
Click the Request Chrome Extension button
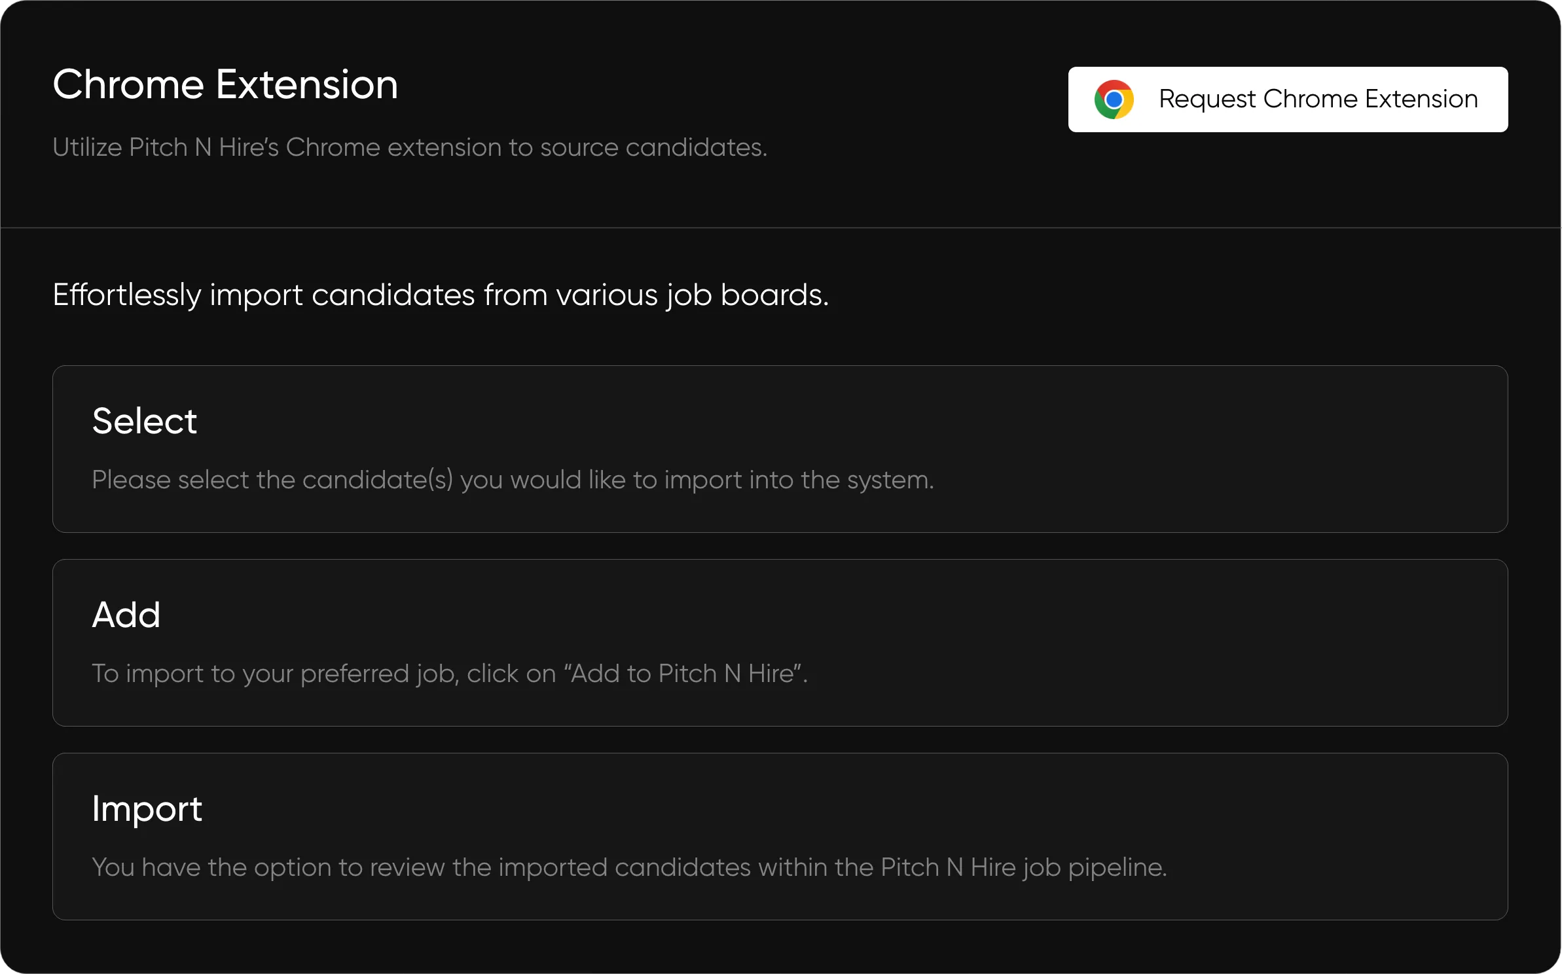[x=1287, y=99]
